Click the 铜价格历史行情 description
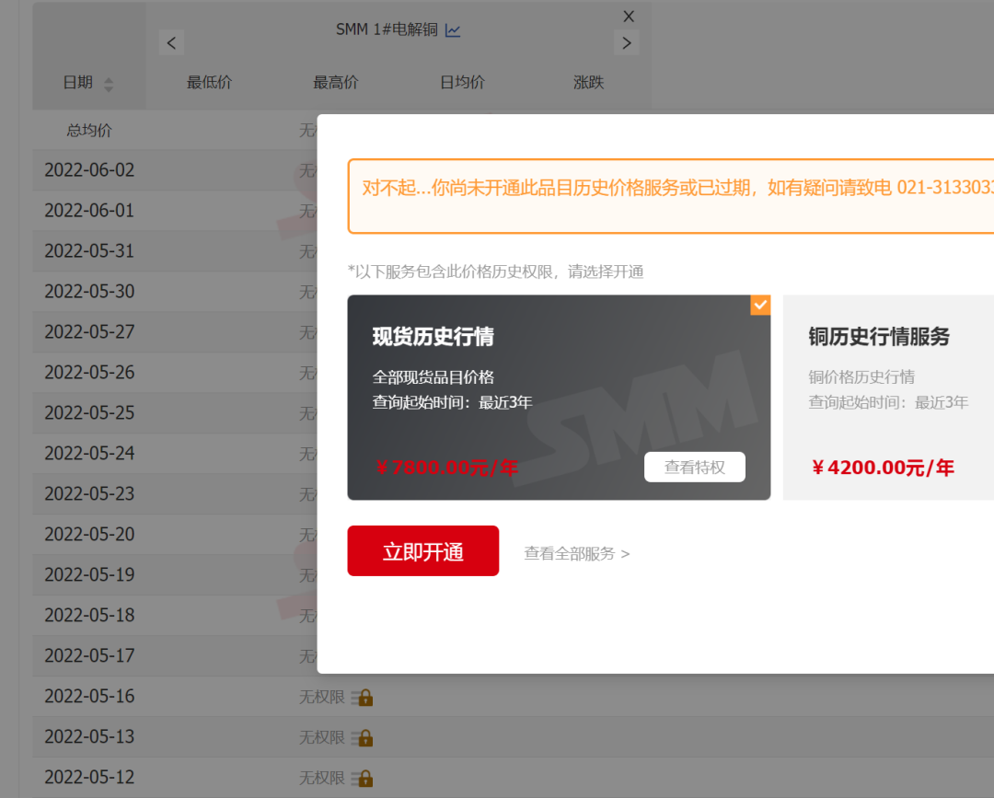The width and height of the screenshot is (994, 798). (x=861, y=377)
